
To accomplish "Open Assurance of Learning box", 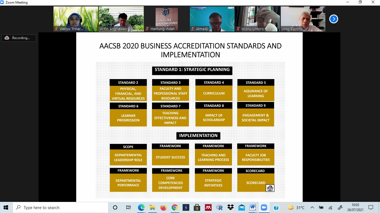I will [256, 93].
